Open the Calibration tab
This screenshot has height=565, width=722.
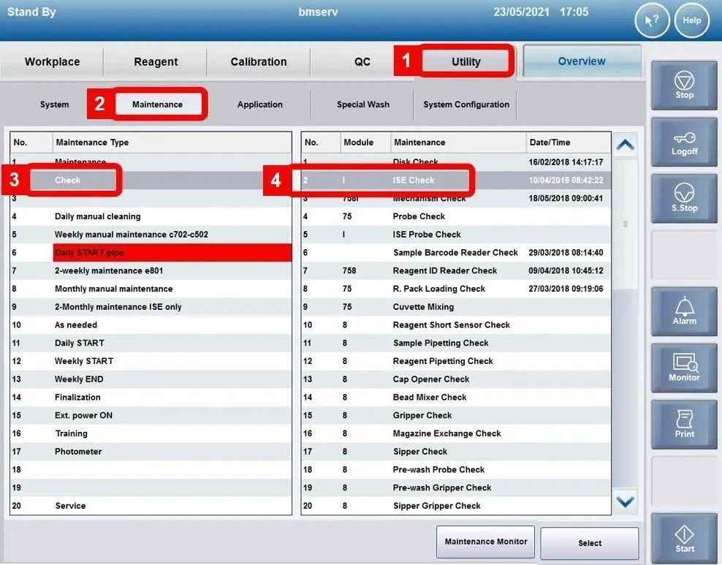(x=259, y=61)
